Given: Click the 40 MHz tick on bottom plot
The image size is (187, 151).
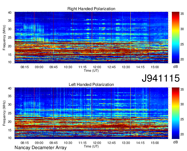Looking at the screenshot, I should coord(10,88).
